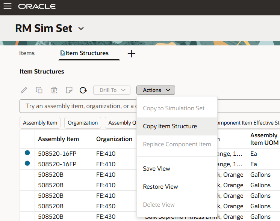Select Restore View menu option

pyautogui.click(x=160, y=187)
